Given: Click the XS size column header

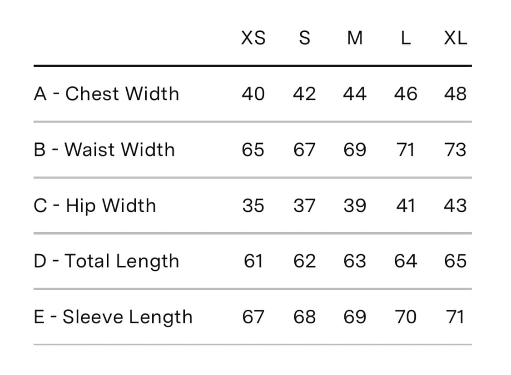Looking at the screenshot, I should (x=253, y=38).
